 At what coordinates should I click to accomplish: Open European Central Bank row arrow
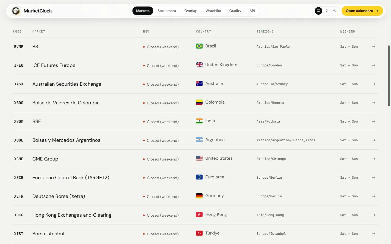pos(374,178)
